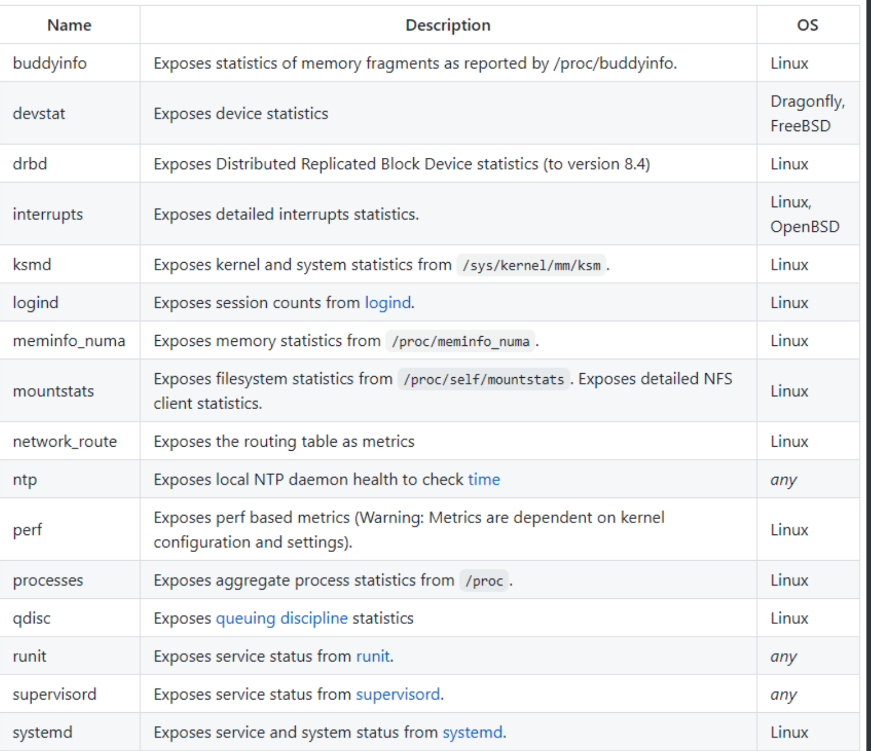Click the 'Name' column header
871x751 pixels.
(69, 25)
